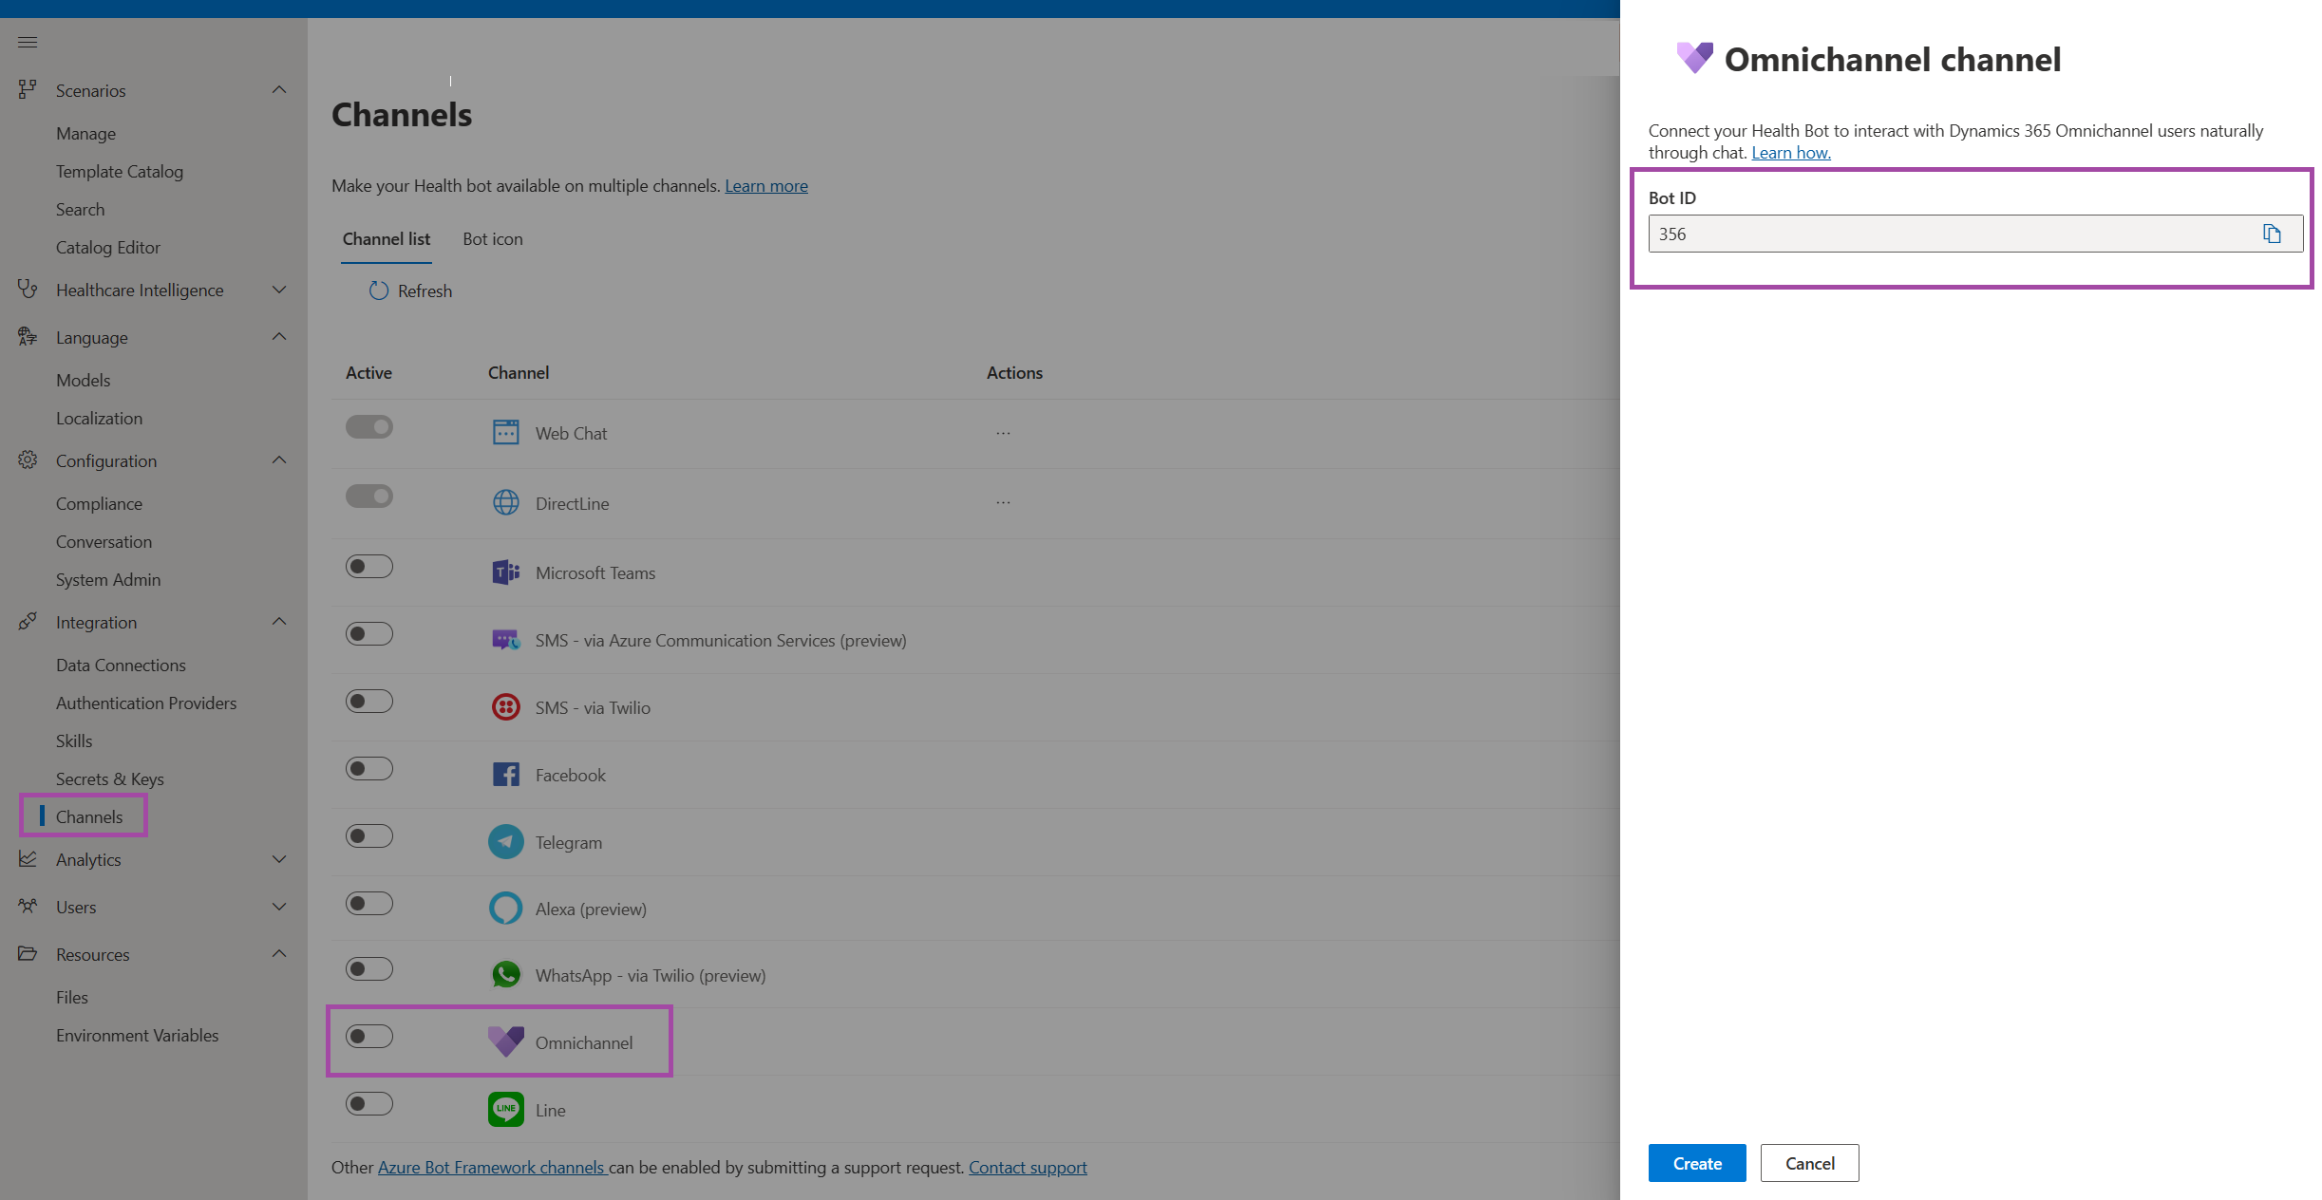Viewport: 2322px width, 1200px height.
Task: Switch to the Bot icon tab
Action: click(x=491, y=237)
